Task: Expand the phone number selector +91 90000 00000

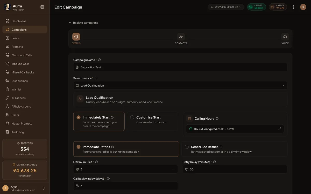Action: 226,7
